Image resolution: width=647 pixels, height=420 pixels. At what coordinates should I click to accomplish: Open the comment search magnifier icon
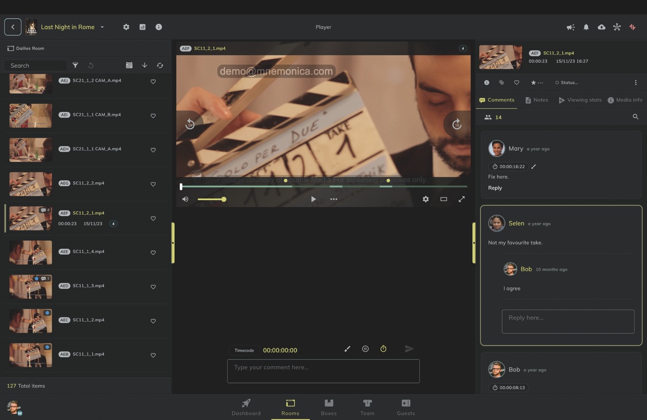(635, 117)
